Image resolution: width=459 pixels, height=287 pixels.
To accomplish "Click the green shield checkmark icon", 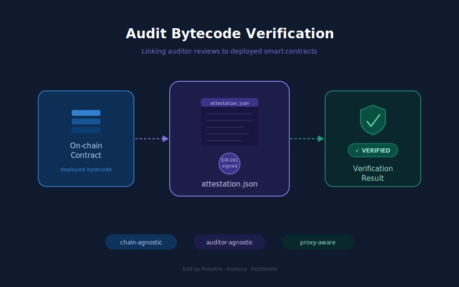I will tap(372, 120).
